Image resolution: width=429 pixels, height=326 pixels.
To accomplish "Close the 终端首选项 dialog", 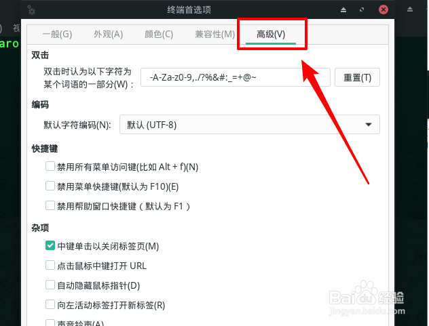I will [x=384, y=9].
